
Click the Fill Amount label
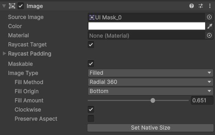pos(29,100)
